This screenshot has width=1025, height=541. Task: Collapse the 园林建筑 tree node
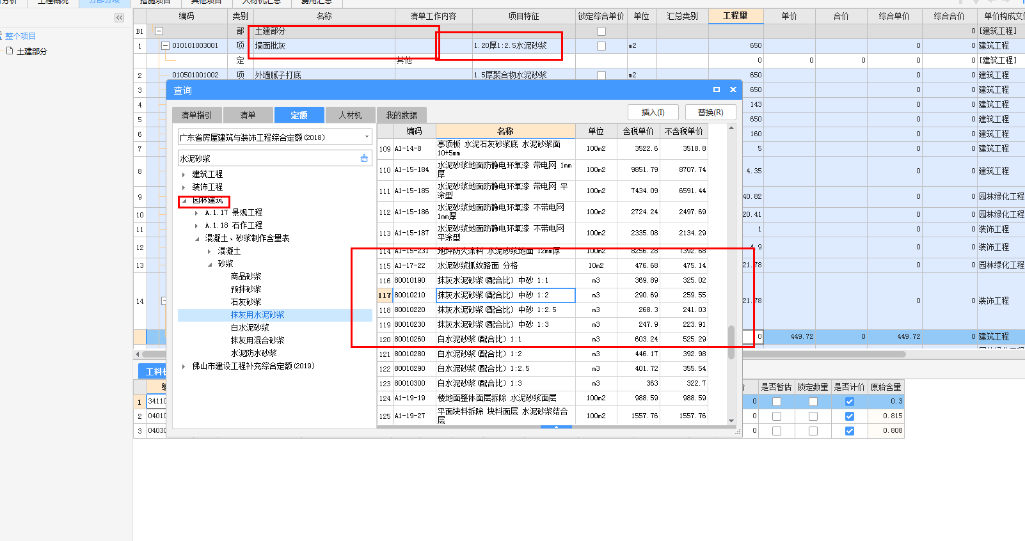184,200
